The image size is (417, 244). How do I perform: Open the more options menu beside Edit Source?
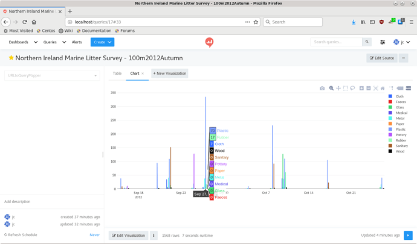click(x=404, y=58)
